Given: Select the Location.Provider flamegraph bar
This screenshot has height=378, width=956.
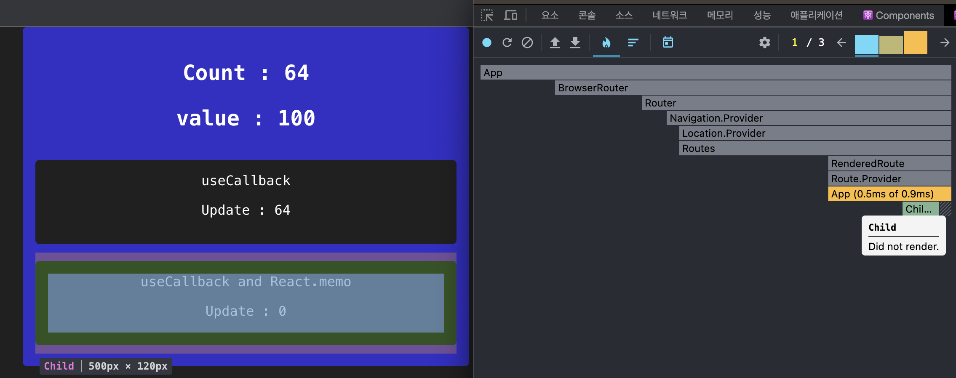Looking at the screenshot, I should coord(815,133).
